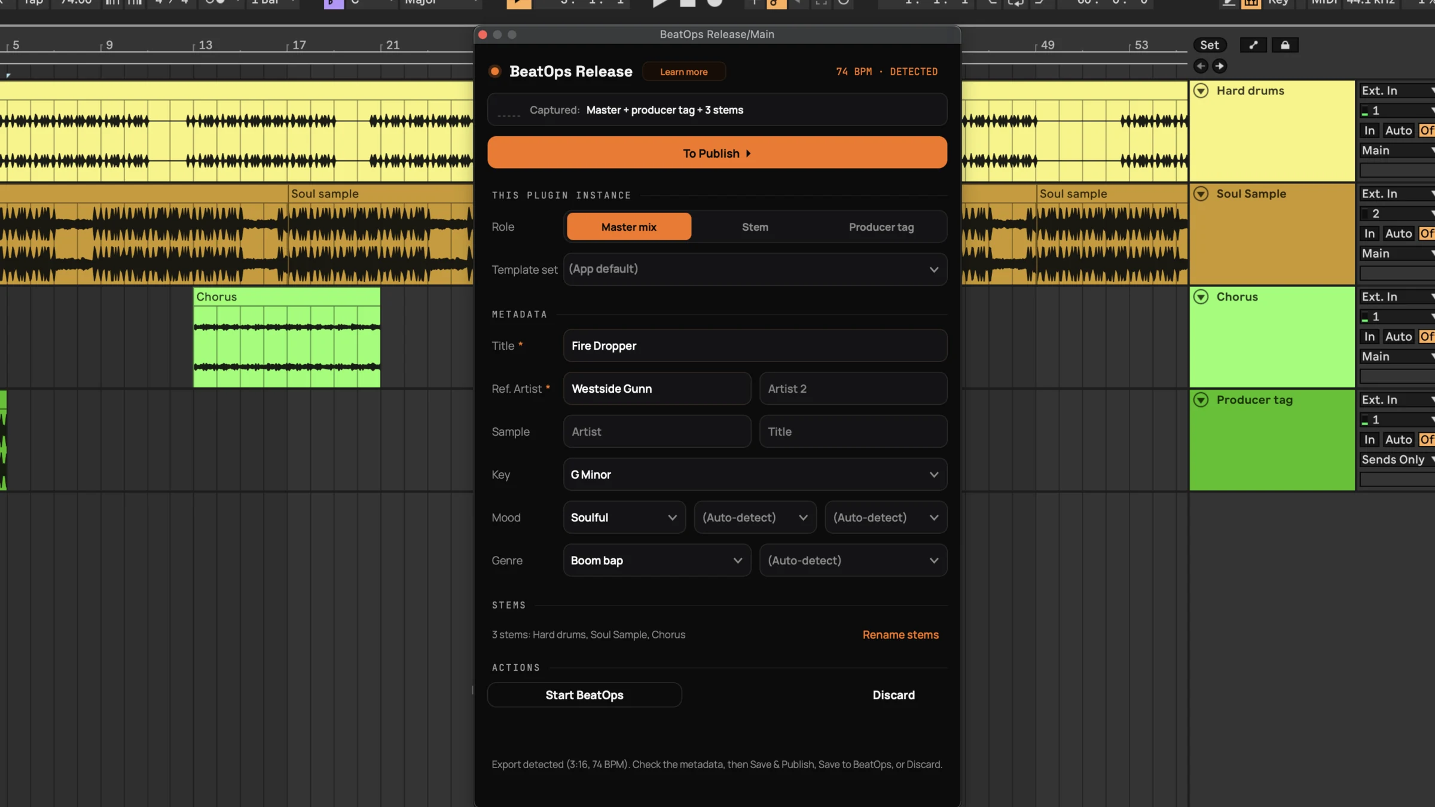Viewport: 1435px width, 807px height.
Task: Jump to next locator arrow
Action: (x=1220, y=66)
